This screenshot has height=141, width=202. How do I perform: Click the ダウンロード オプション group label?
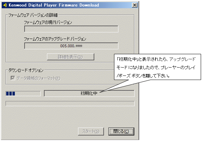click(x=26, y=70)
